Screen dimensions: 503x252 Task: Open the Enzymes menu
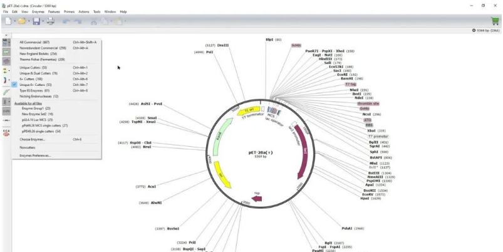pos(38,12)
